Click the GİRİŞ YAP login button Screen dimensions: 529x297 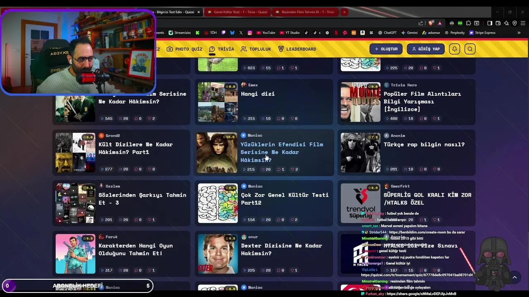coord(426,49)
